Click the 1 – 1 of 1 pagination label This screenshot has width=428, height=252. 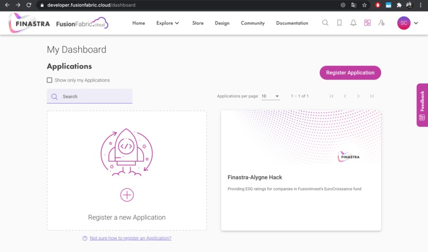coord(299,96)
